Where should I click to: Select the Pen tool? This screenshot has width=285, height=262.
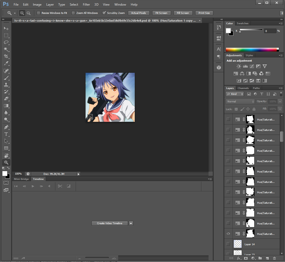tap(6, 127)
